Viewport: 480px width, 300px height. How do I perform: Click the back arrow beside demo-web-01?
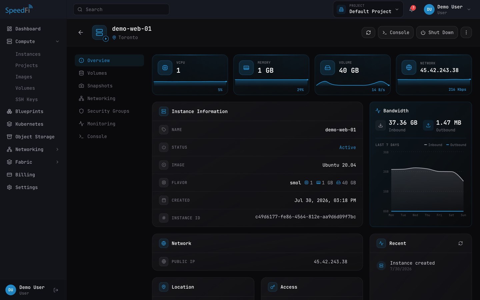[x=81, y=32]
